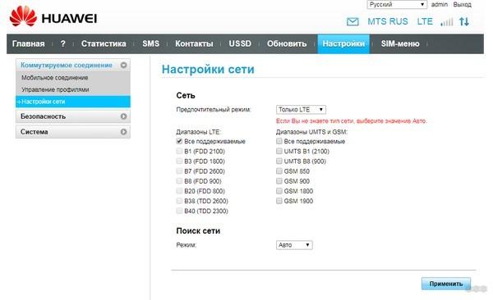Click the Система section header
The image size is (493, 300).
coord(73,132)
